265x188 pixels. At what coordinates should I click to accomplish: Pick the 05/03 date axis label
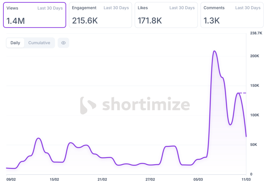(198, 179)
